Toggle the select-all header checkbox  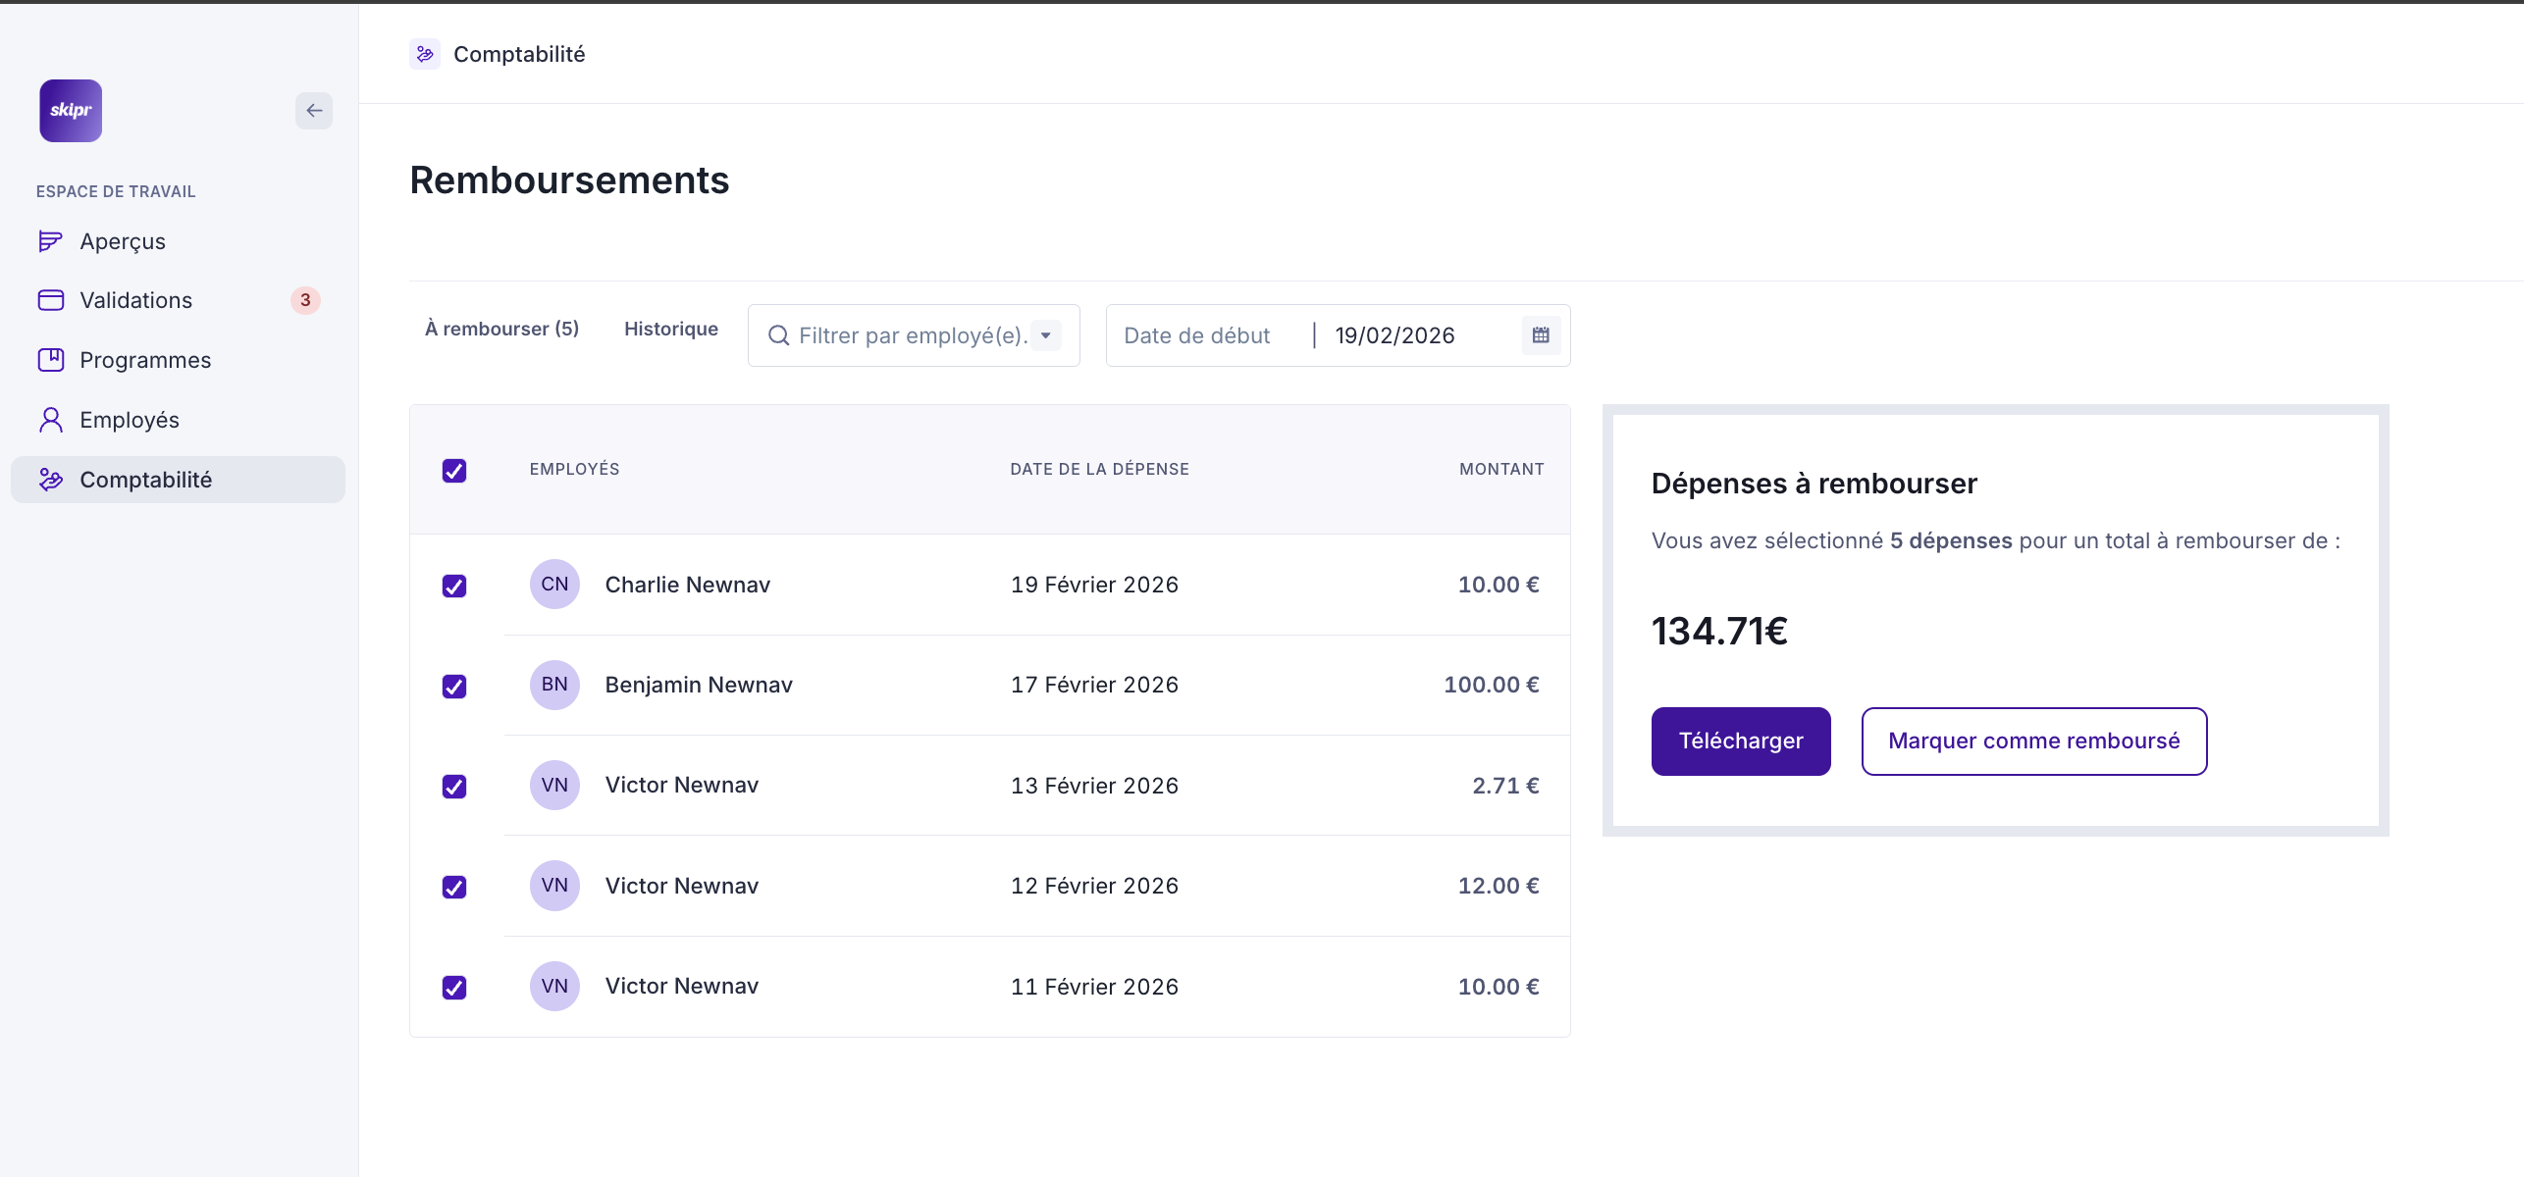pyautogui.click(x=454, y=471)
